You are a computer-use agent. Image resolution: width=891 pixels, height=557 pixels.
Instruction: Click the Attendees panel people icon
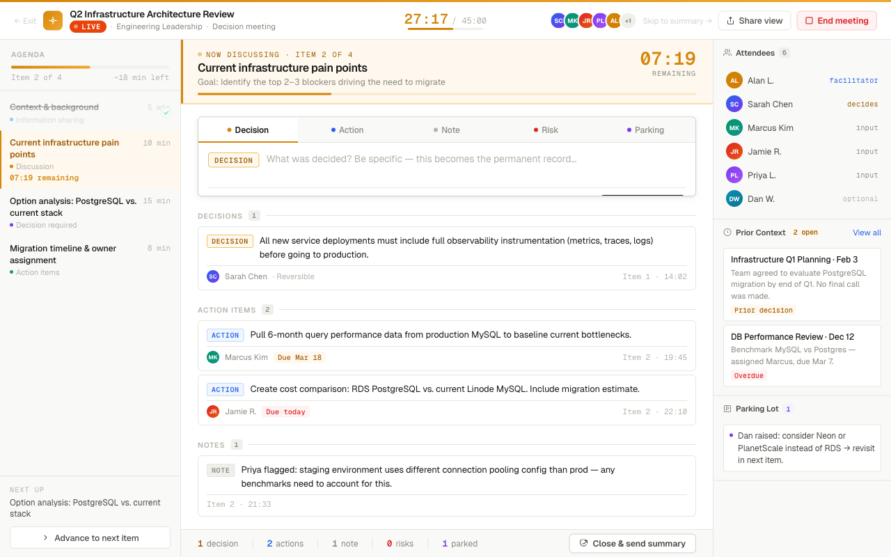(729, 52)
